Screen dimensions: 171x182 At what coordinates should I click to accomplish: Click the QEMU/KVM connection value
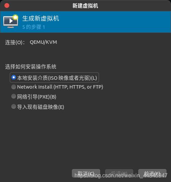click(x=43, y=42)
